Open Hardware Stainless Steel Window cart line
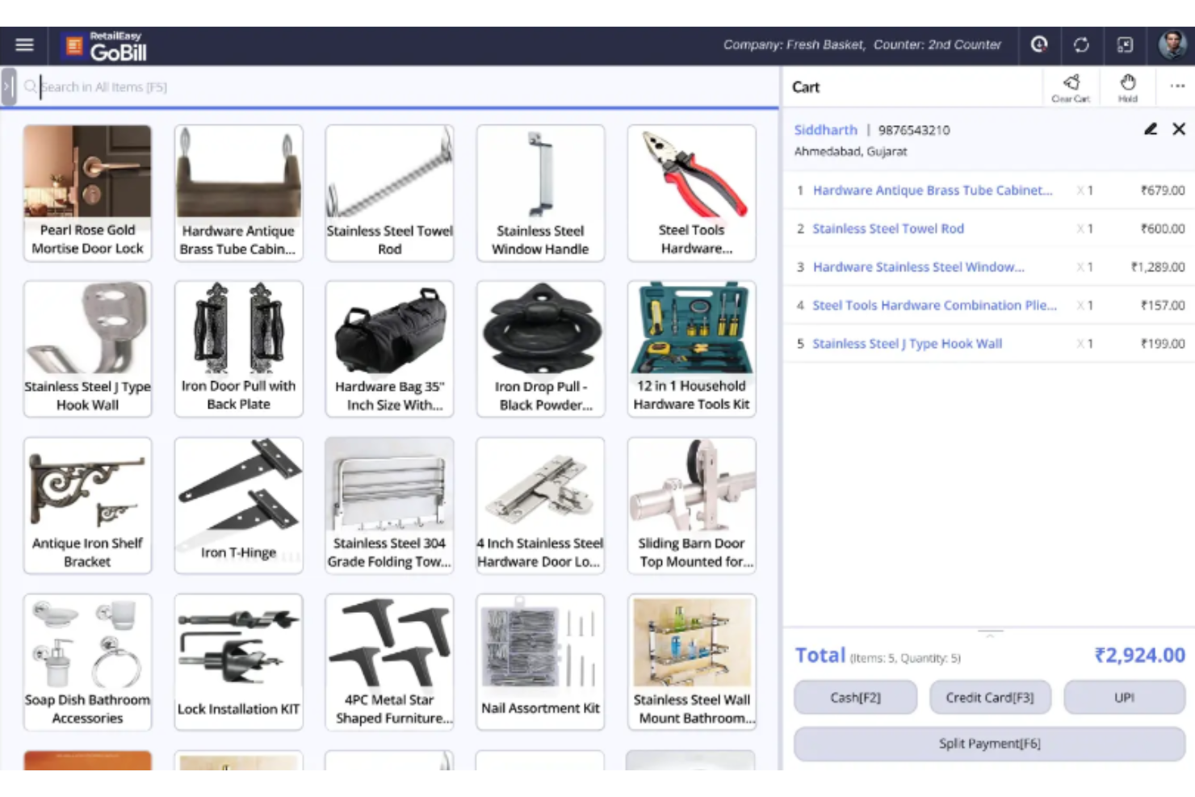This screenshot has height=797, width=1195. pyautogui.click(x=918, y=267)
